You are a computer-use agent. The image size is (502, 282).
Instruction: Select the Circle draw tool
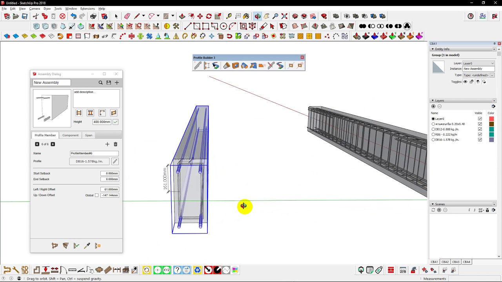coord(224,26)
